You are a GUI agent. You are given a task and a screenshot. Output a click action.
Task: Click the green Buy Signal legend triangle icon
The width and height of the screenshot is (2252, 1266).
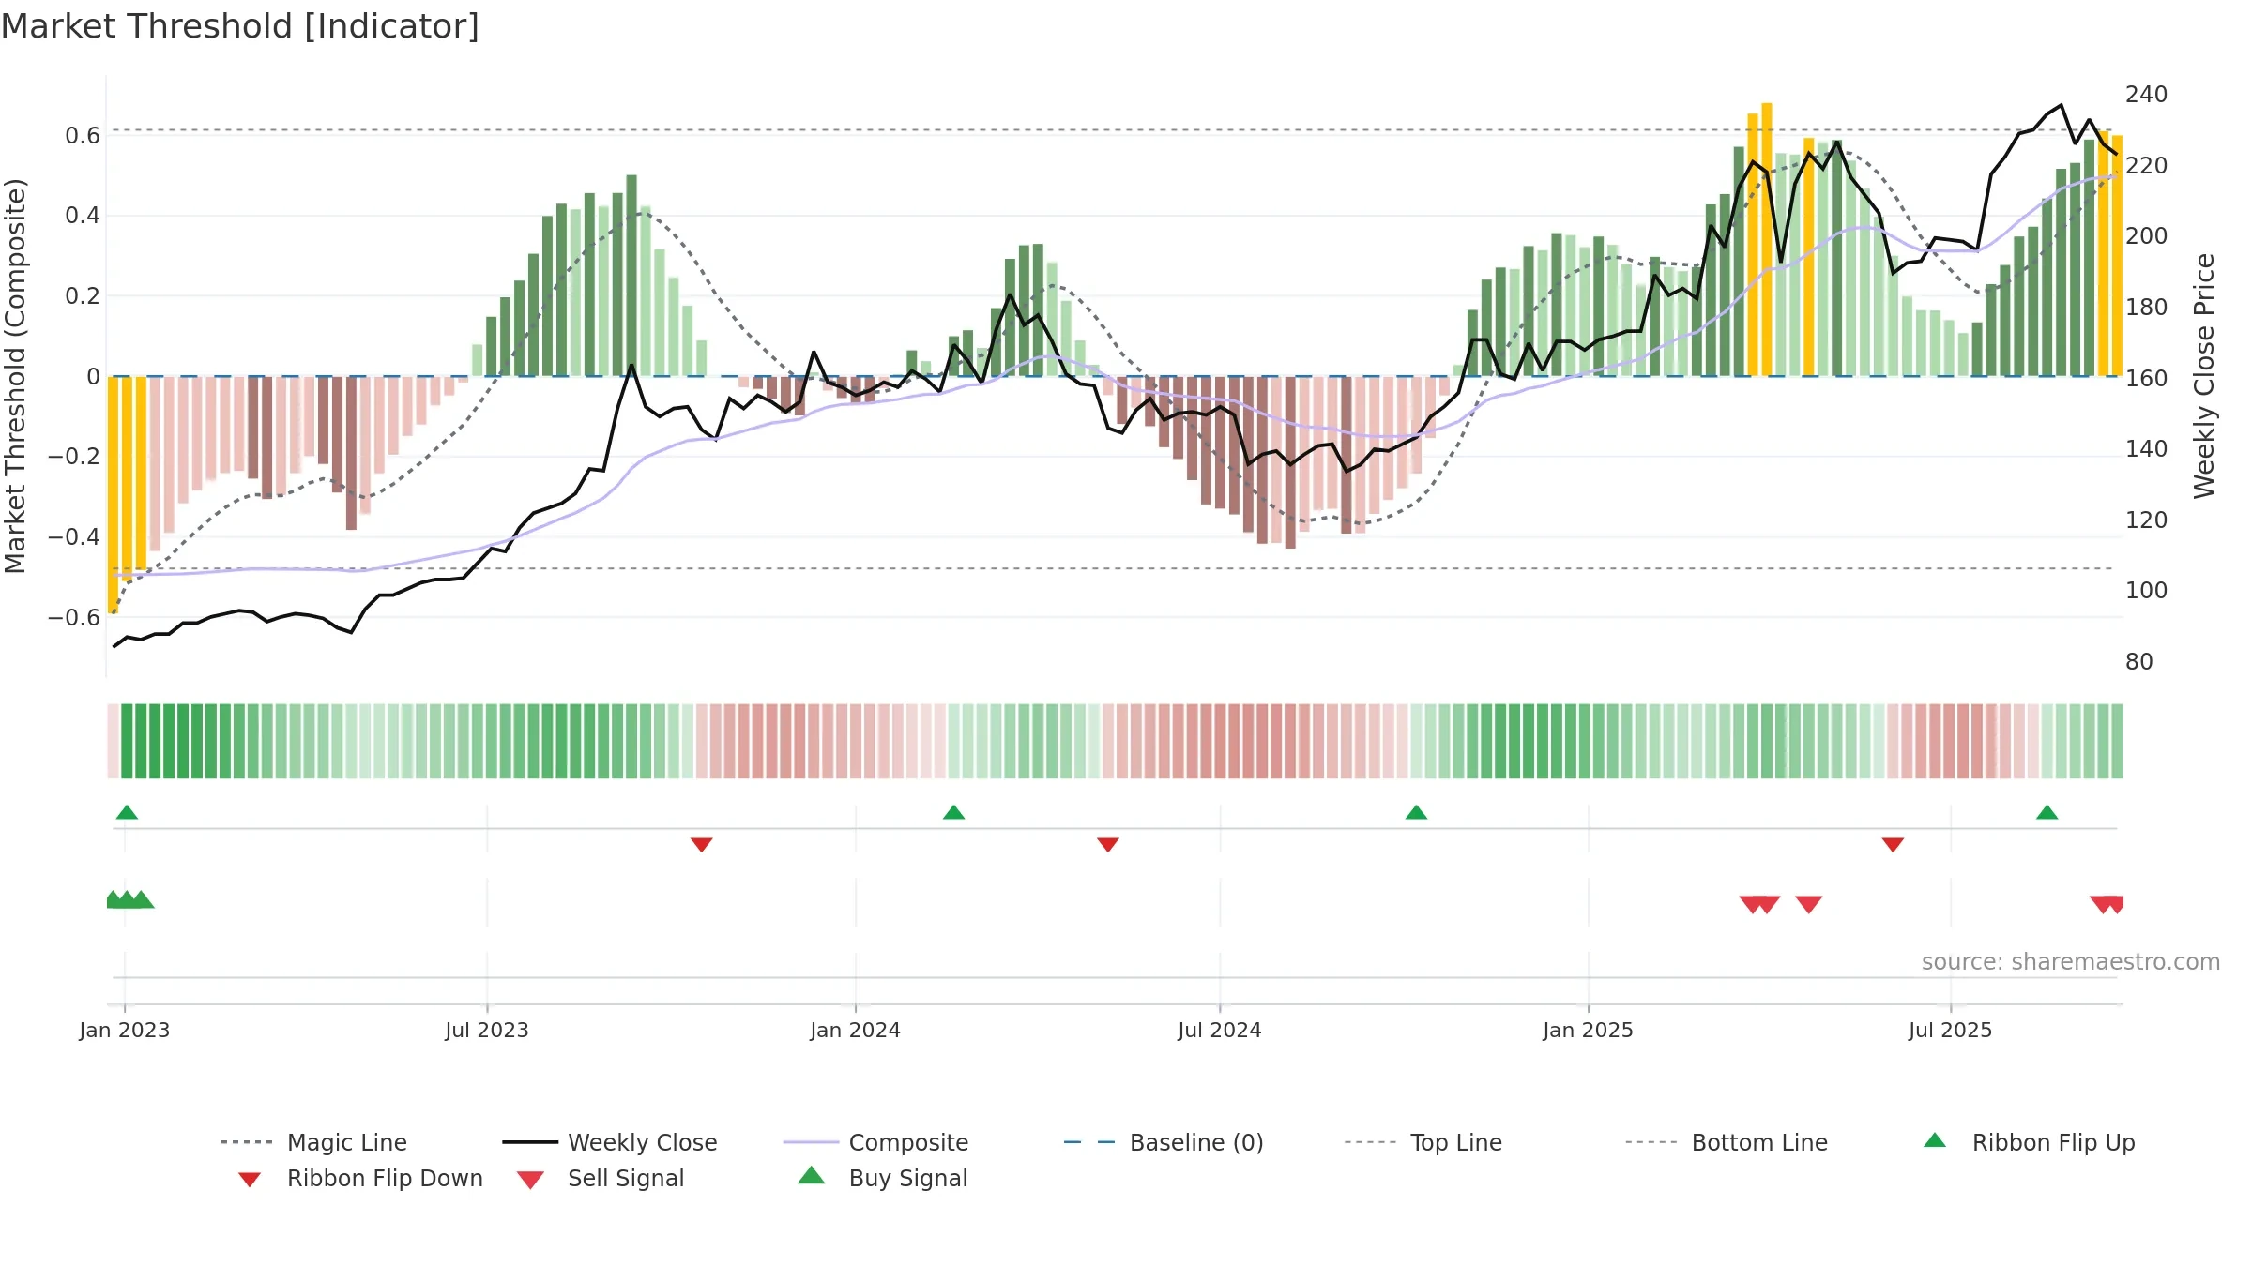[812, 1175]
